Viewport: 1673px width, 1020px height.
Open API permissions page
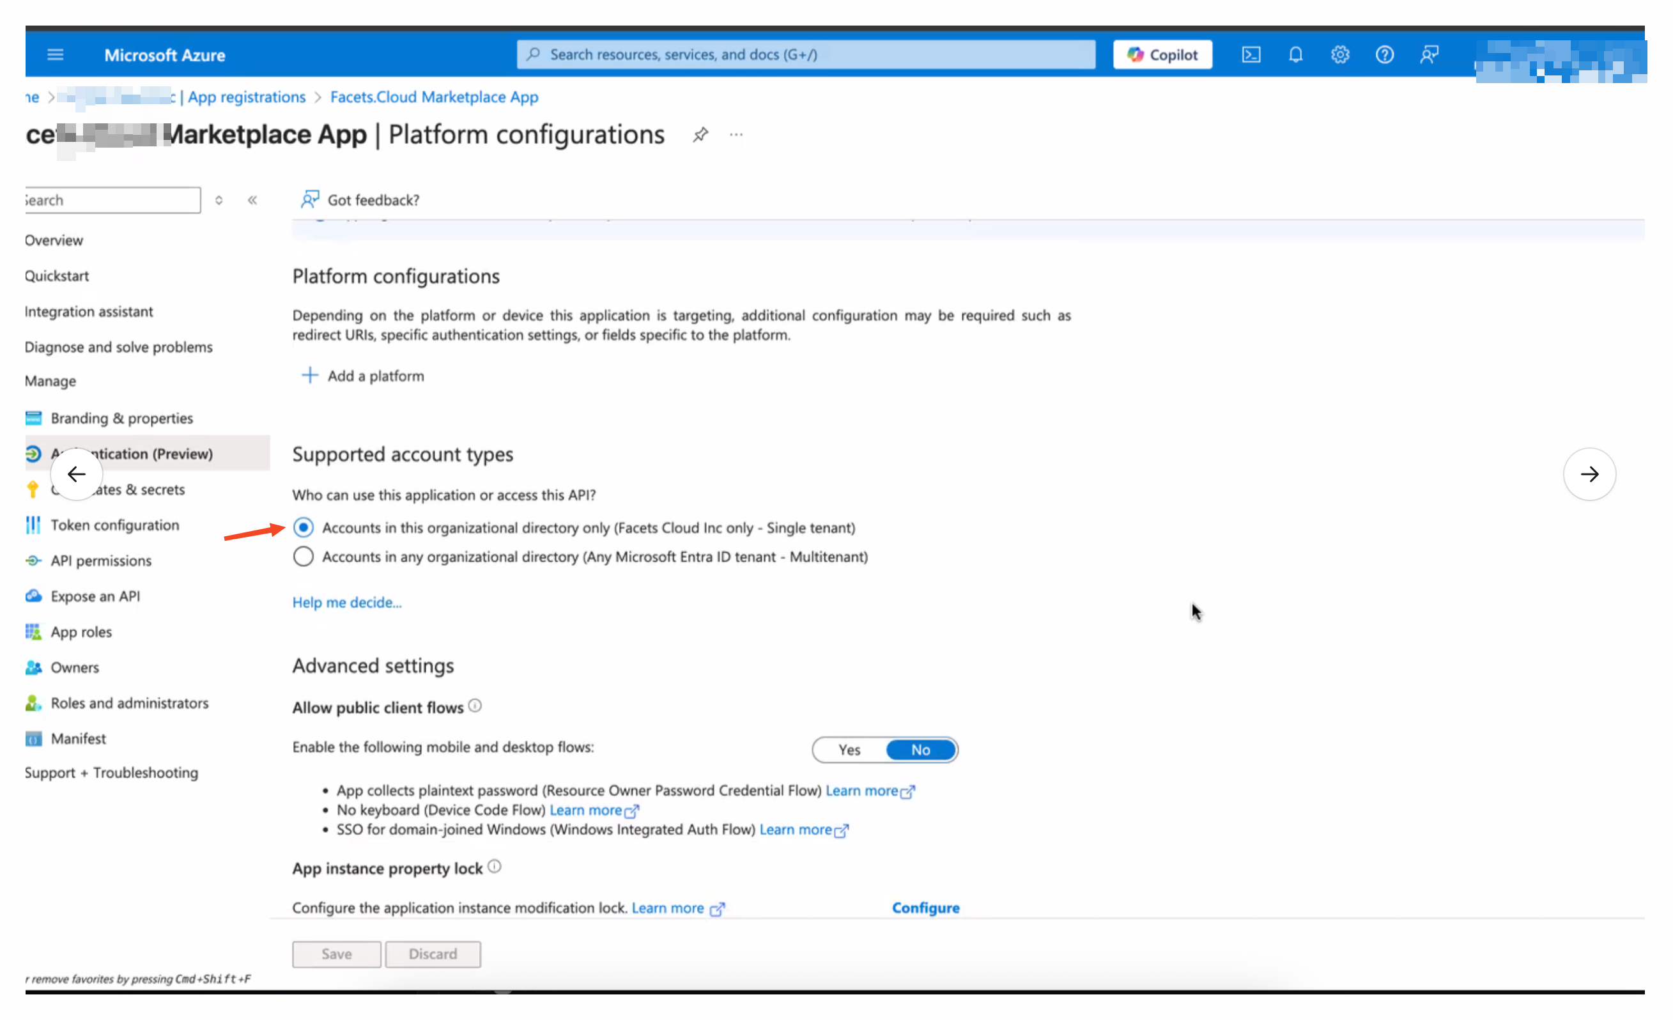coord(101,561)
